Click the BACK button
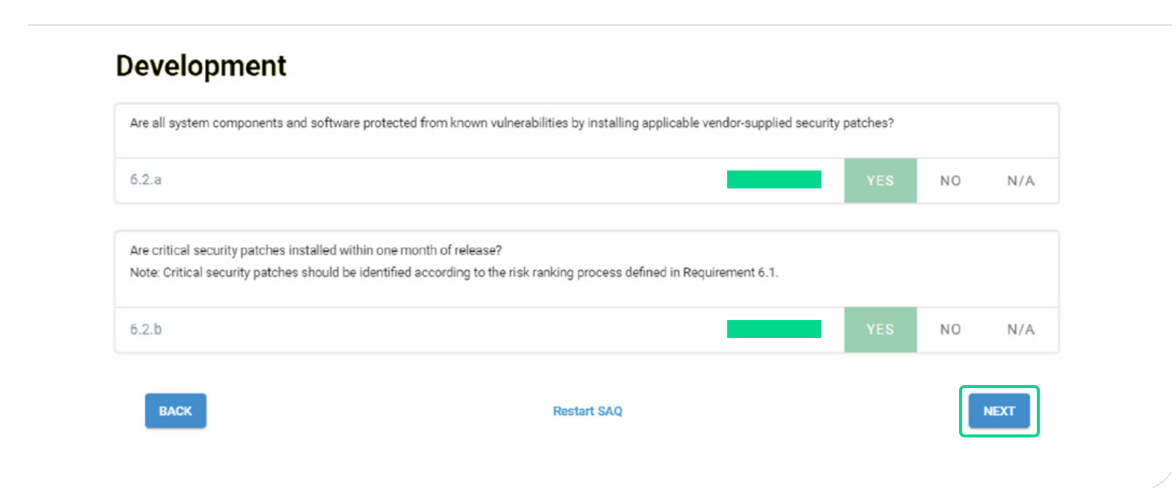Viewport: 1176px width, 489px height. (175, 410)
